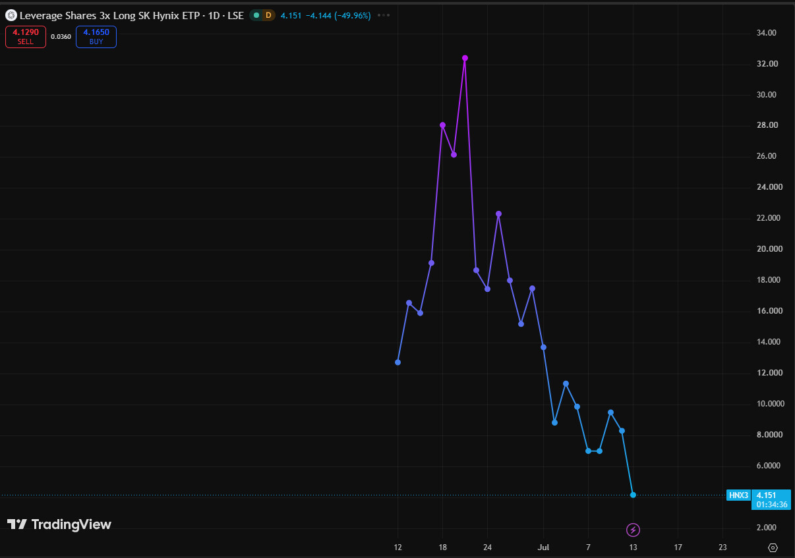The image size is (795, 558).
Task: Click the 4.151 price value in legend
Action: coord(291,15)
